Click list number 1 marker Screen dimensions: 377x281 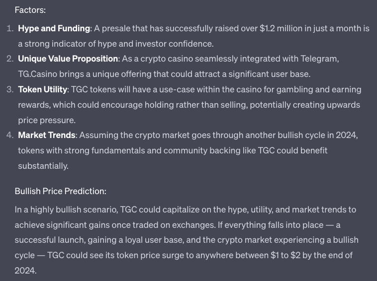pyautogui.click(x=10, y=28)
